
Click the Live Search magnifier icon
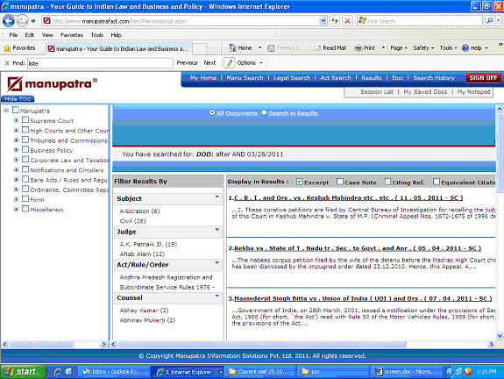click(x=489, y=21)
